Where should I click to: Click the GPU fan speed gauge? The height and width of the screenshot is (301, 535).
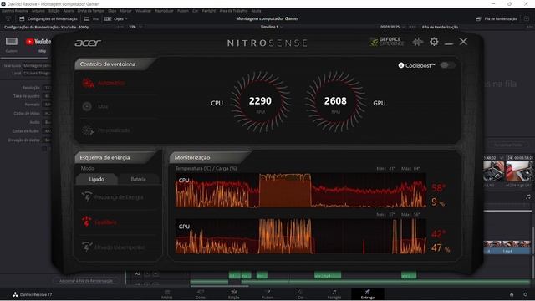pos(335,102)
